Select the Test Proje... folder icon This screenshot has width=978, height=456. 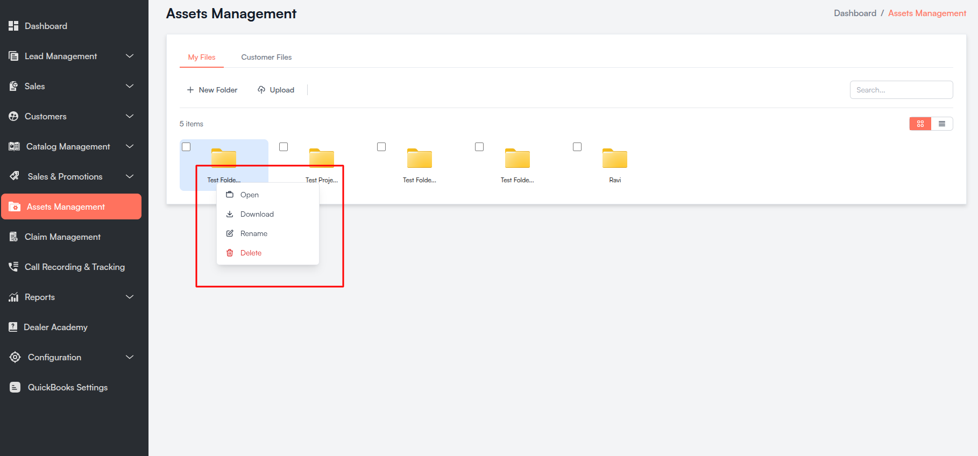(x=322, y=158)
